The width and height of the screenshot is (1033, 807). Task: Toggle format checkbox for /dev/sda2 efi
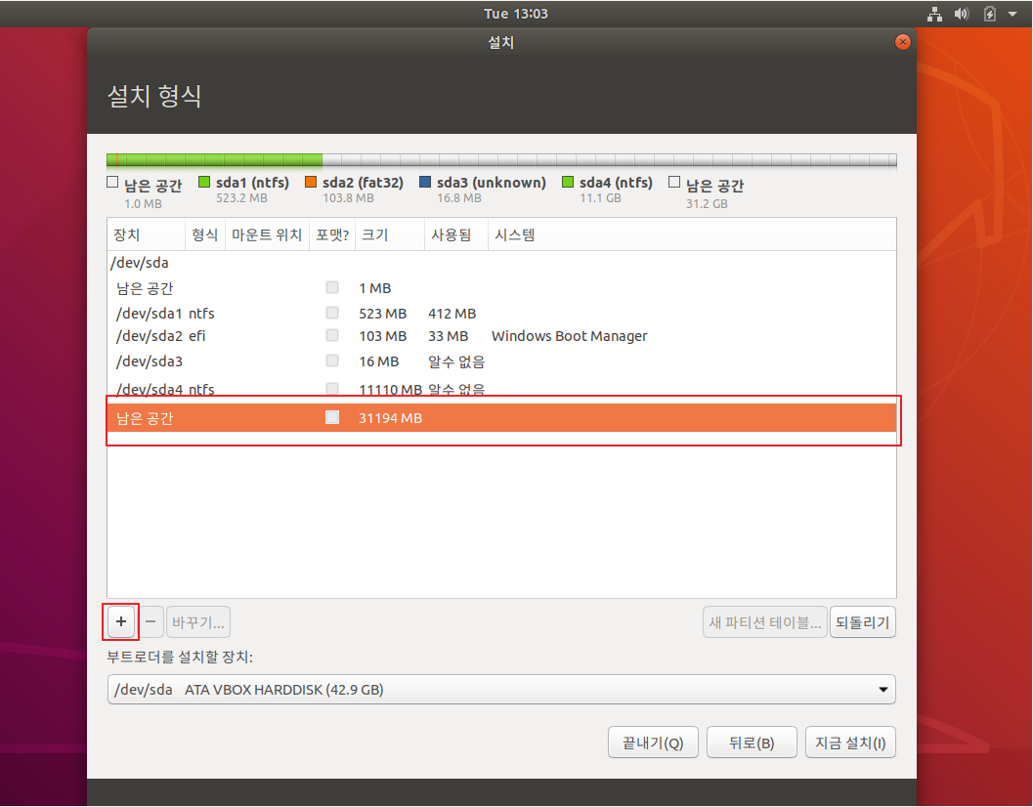pos(332,335)
